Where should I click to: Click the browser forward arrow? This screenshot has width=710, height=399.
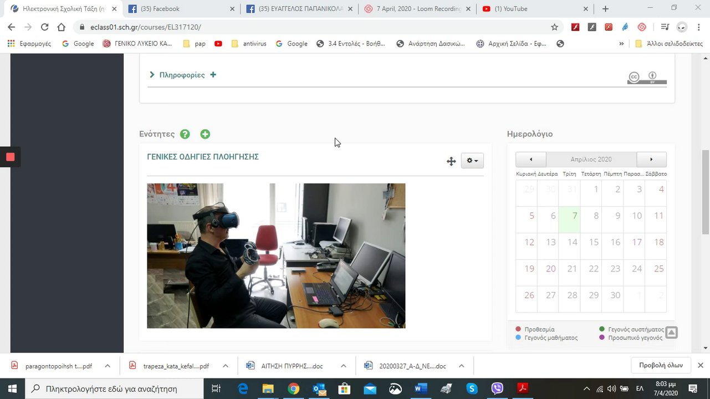click(x=28, y=27)
